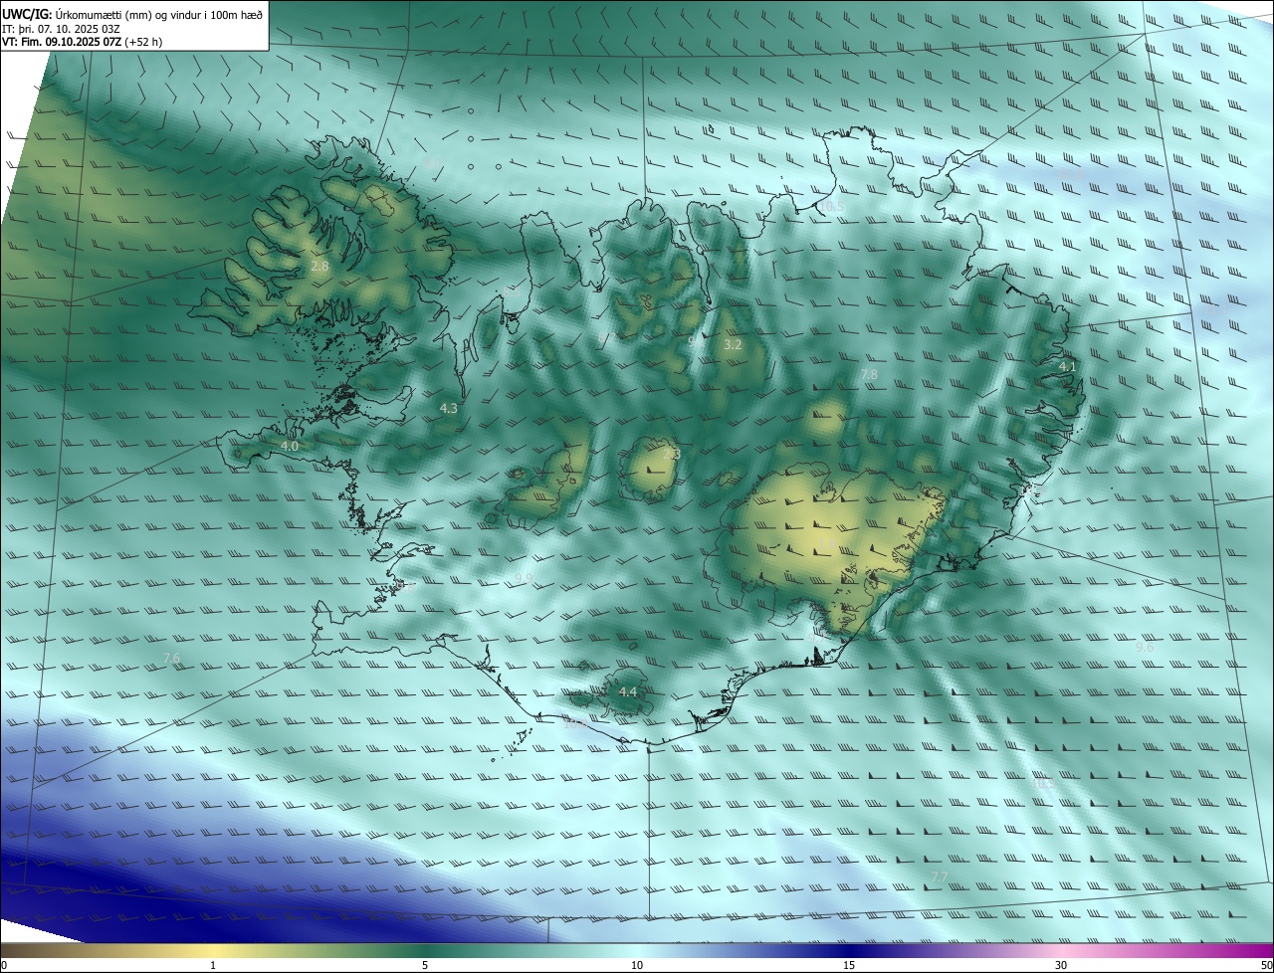Click the 1 tick label on the colour scale
The image size is (1274, 973).
coord(213,966)
